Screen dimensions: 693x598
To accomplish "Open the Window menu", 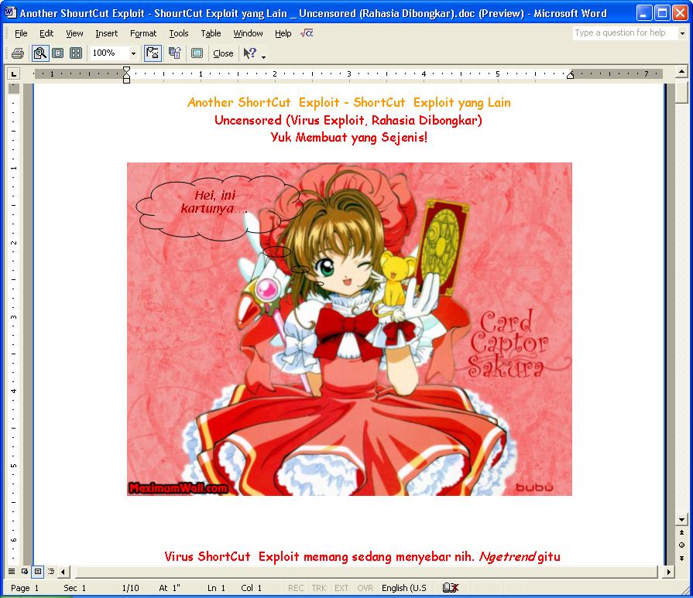I will pyautogui.click(x=248, y=33).
